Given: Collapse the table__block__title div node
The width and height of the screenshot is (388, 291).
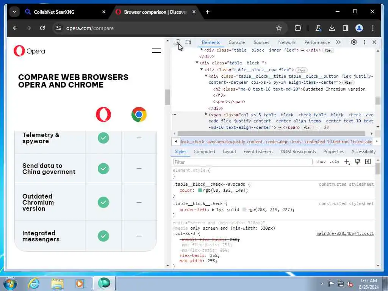Looking at the screenshot, I should point(206,76).
